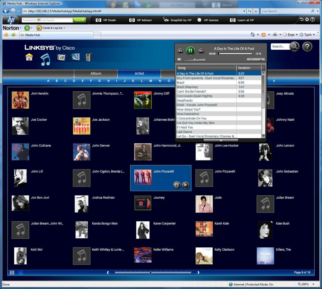The width and height of the screenshot is (322, 289).
Task: Open IE Favorites star icon
Action: [x=6, y=35]
